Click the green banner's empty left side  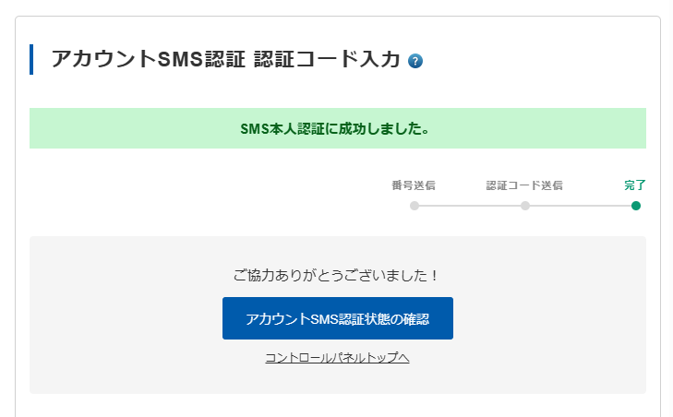tap(111, 128)
